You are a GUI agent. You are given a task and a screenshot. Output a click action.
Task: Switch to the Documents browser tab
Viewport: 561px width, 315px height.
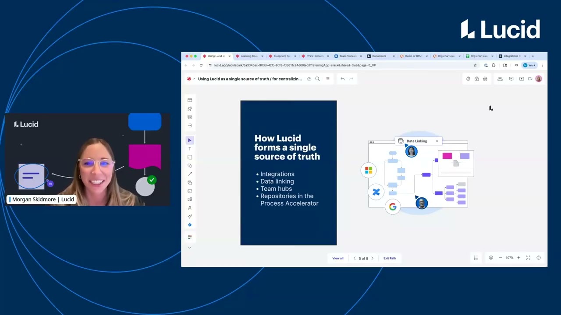[380, 56]
